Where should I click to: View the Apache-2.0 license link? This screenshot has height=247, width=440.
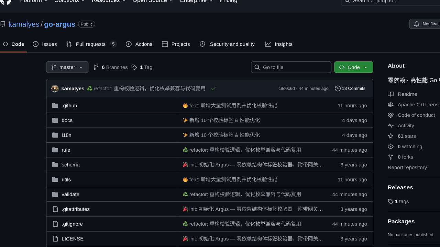coord(414,105)
